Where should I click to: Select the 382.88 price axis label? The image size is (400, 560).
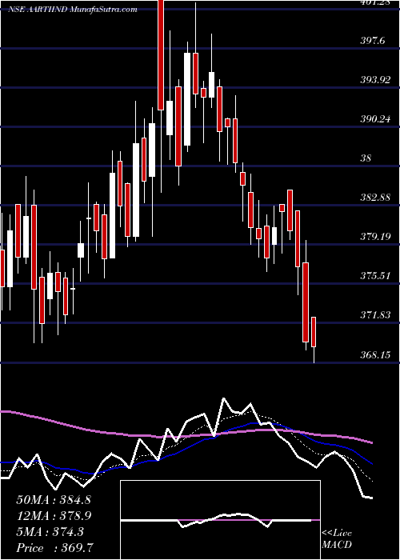(x=375, y=198)
